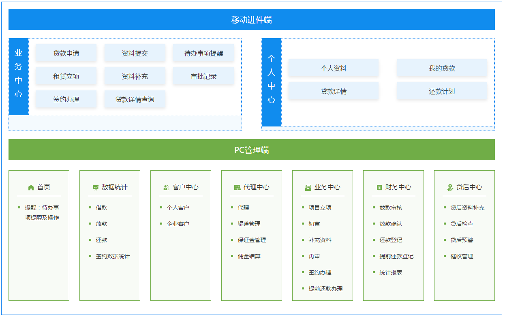This screenshot has height=317, width=505.
Task: Select the PC管理端 green header bar
Action: (251, 150)
